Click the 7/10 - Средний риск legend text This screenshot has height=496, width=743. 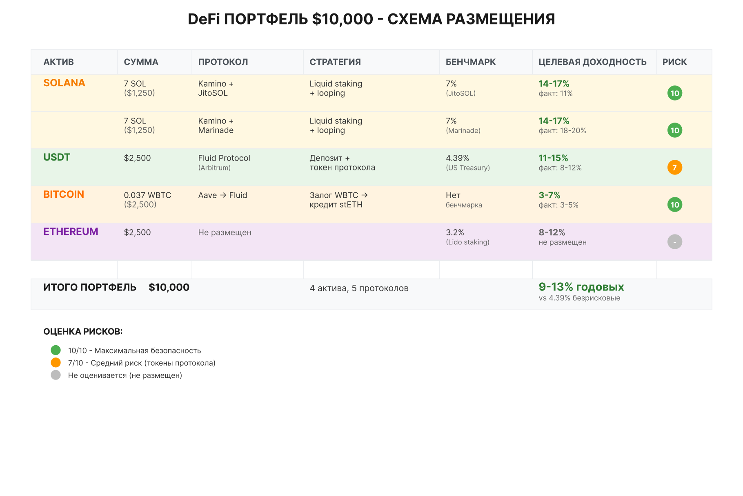[142, 363]
